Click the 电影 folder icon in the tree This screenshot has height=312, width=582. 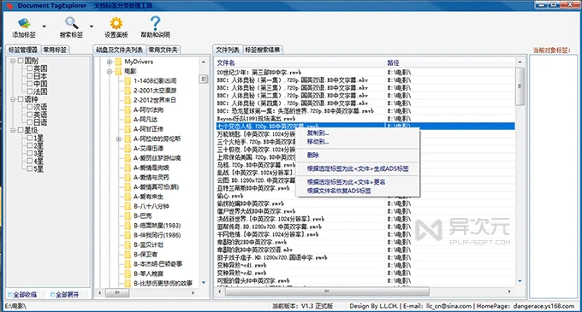point(118,71)
